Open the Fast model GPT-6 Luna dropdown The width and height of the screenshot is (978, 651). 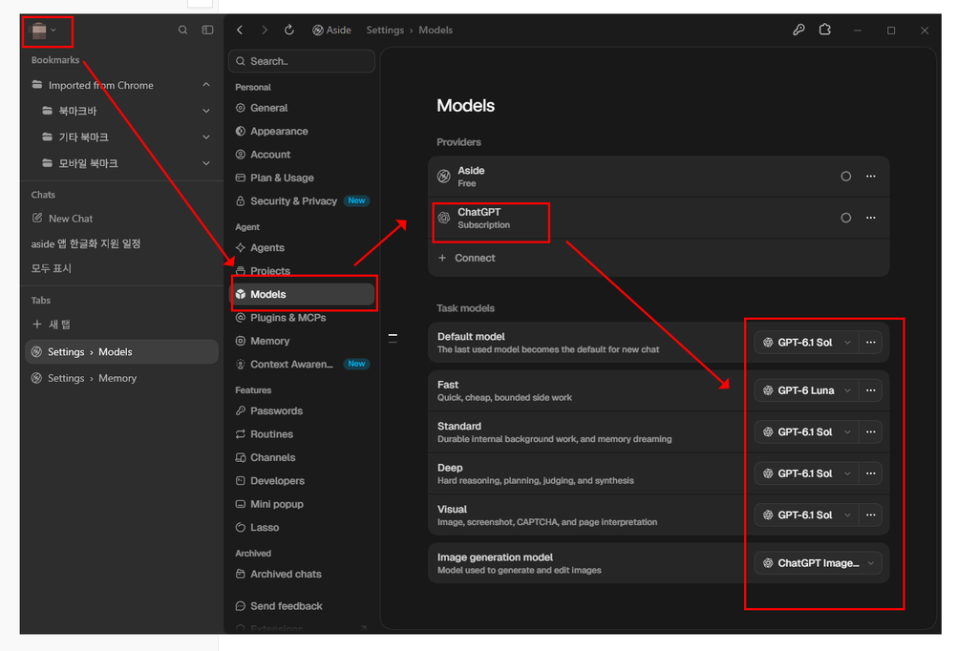coord(806,390)
